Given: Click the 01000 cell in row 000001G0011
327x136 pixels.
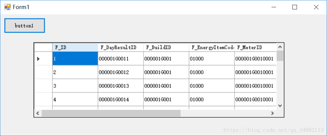Looking at the screenshot, I should coord(211,59).
